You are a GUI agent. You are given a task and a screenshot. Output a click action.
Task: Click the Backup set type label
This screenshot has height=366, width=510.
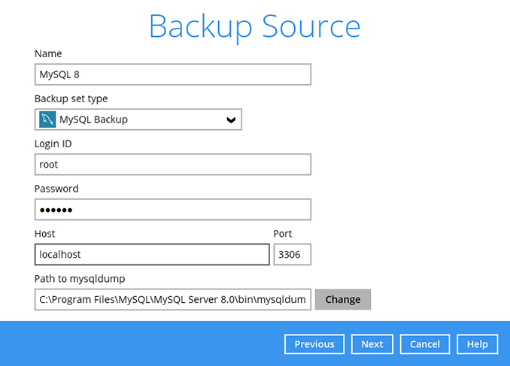pos(71,98)
